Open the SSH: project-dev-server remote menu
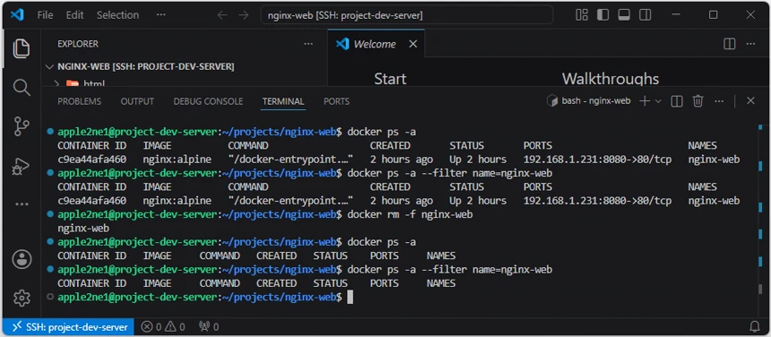This screenshot has width=771, height=337. [68, 326]
